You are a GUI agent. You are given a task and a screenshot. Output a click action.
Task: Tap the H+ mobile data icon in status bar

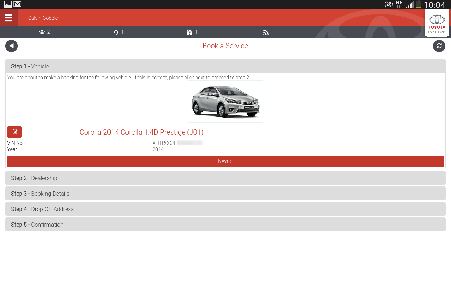pyautogui.click(x=399, y=4)
